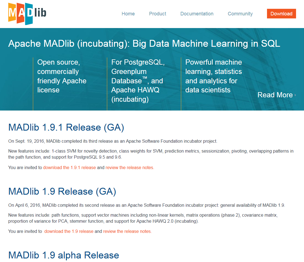The height and width of the screenshot is (262, 304).
Task: Click the Apache MADlib banner title
Action: coord(144,43)
